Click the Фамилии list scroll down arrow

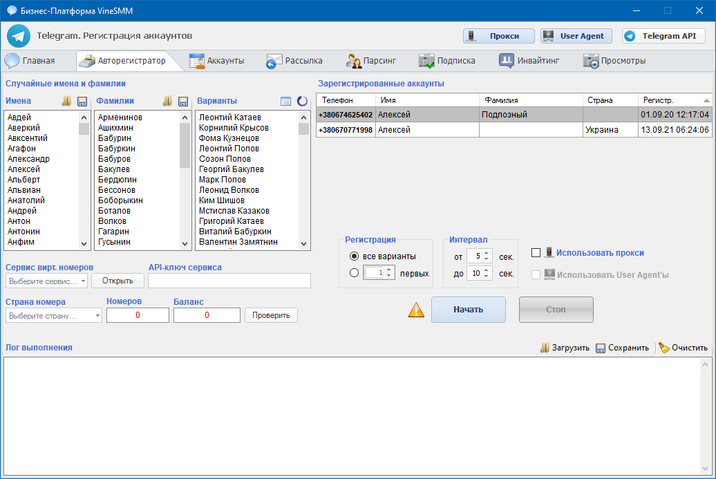(185, 244)
